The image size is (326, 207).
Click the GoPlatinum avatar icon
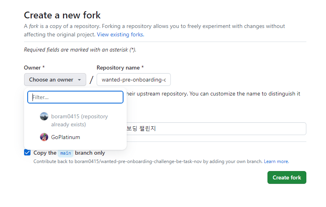tap(44, 137)
